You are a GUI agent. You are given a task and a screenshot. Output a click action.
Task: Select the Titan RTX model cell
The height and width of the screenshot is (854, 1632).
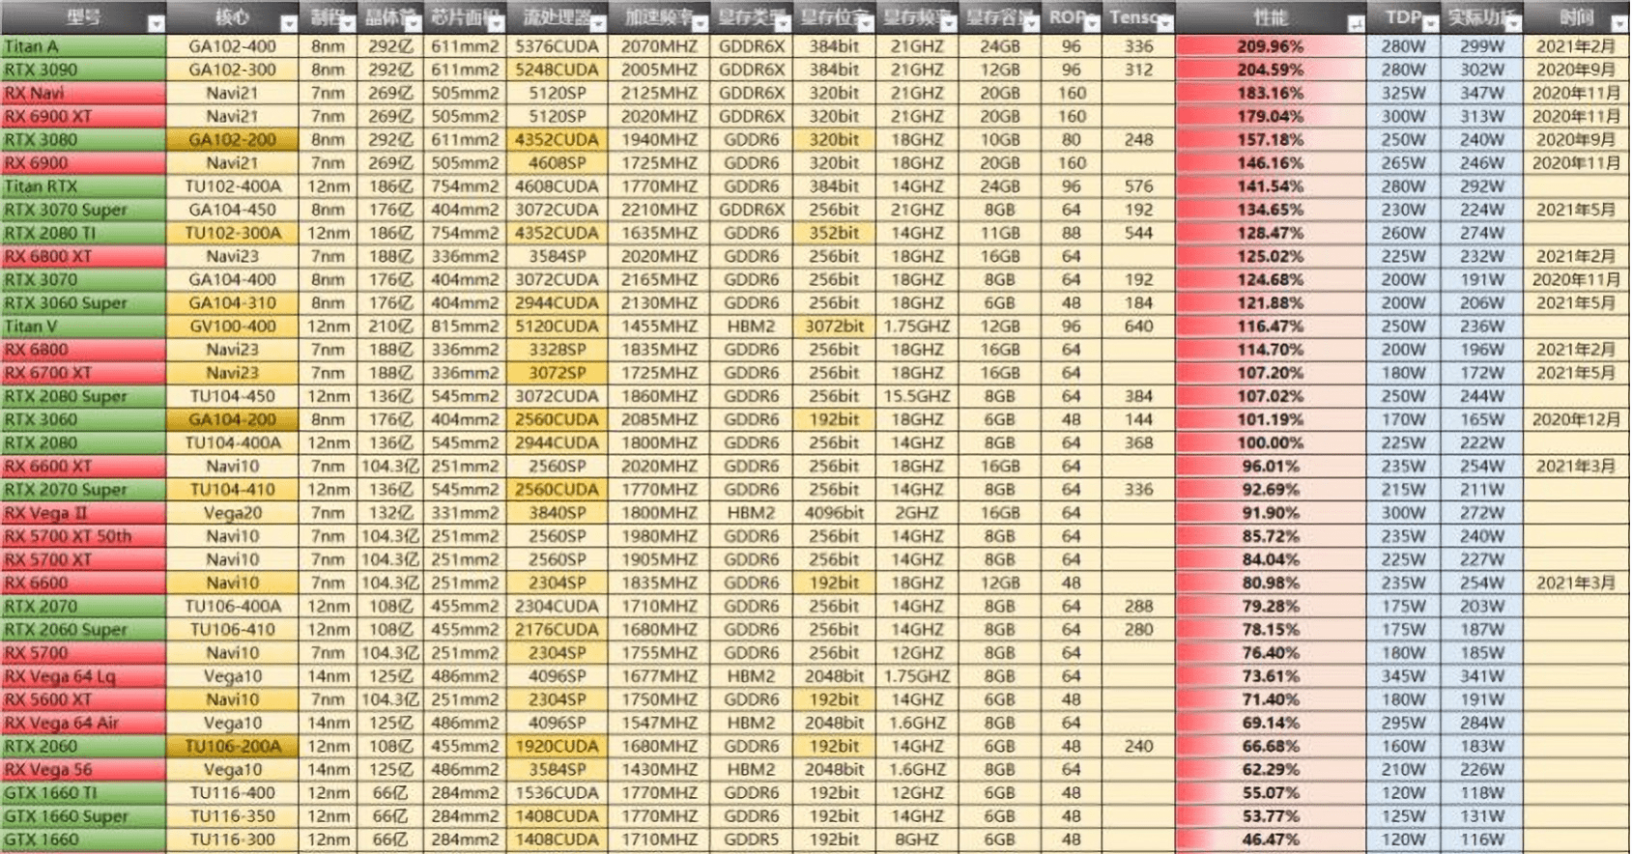click(83, 186)
